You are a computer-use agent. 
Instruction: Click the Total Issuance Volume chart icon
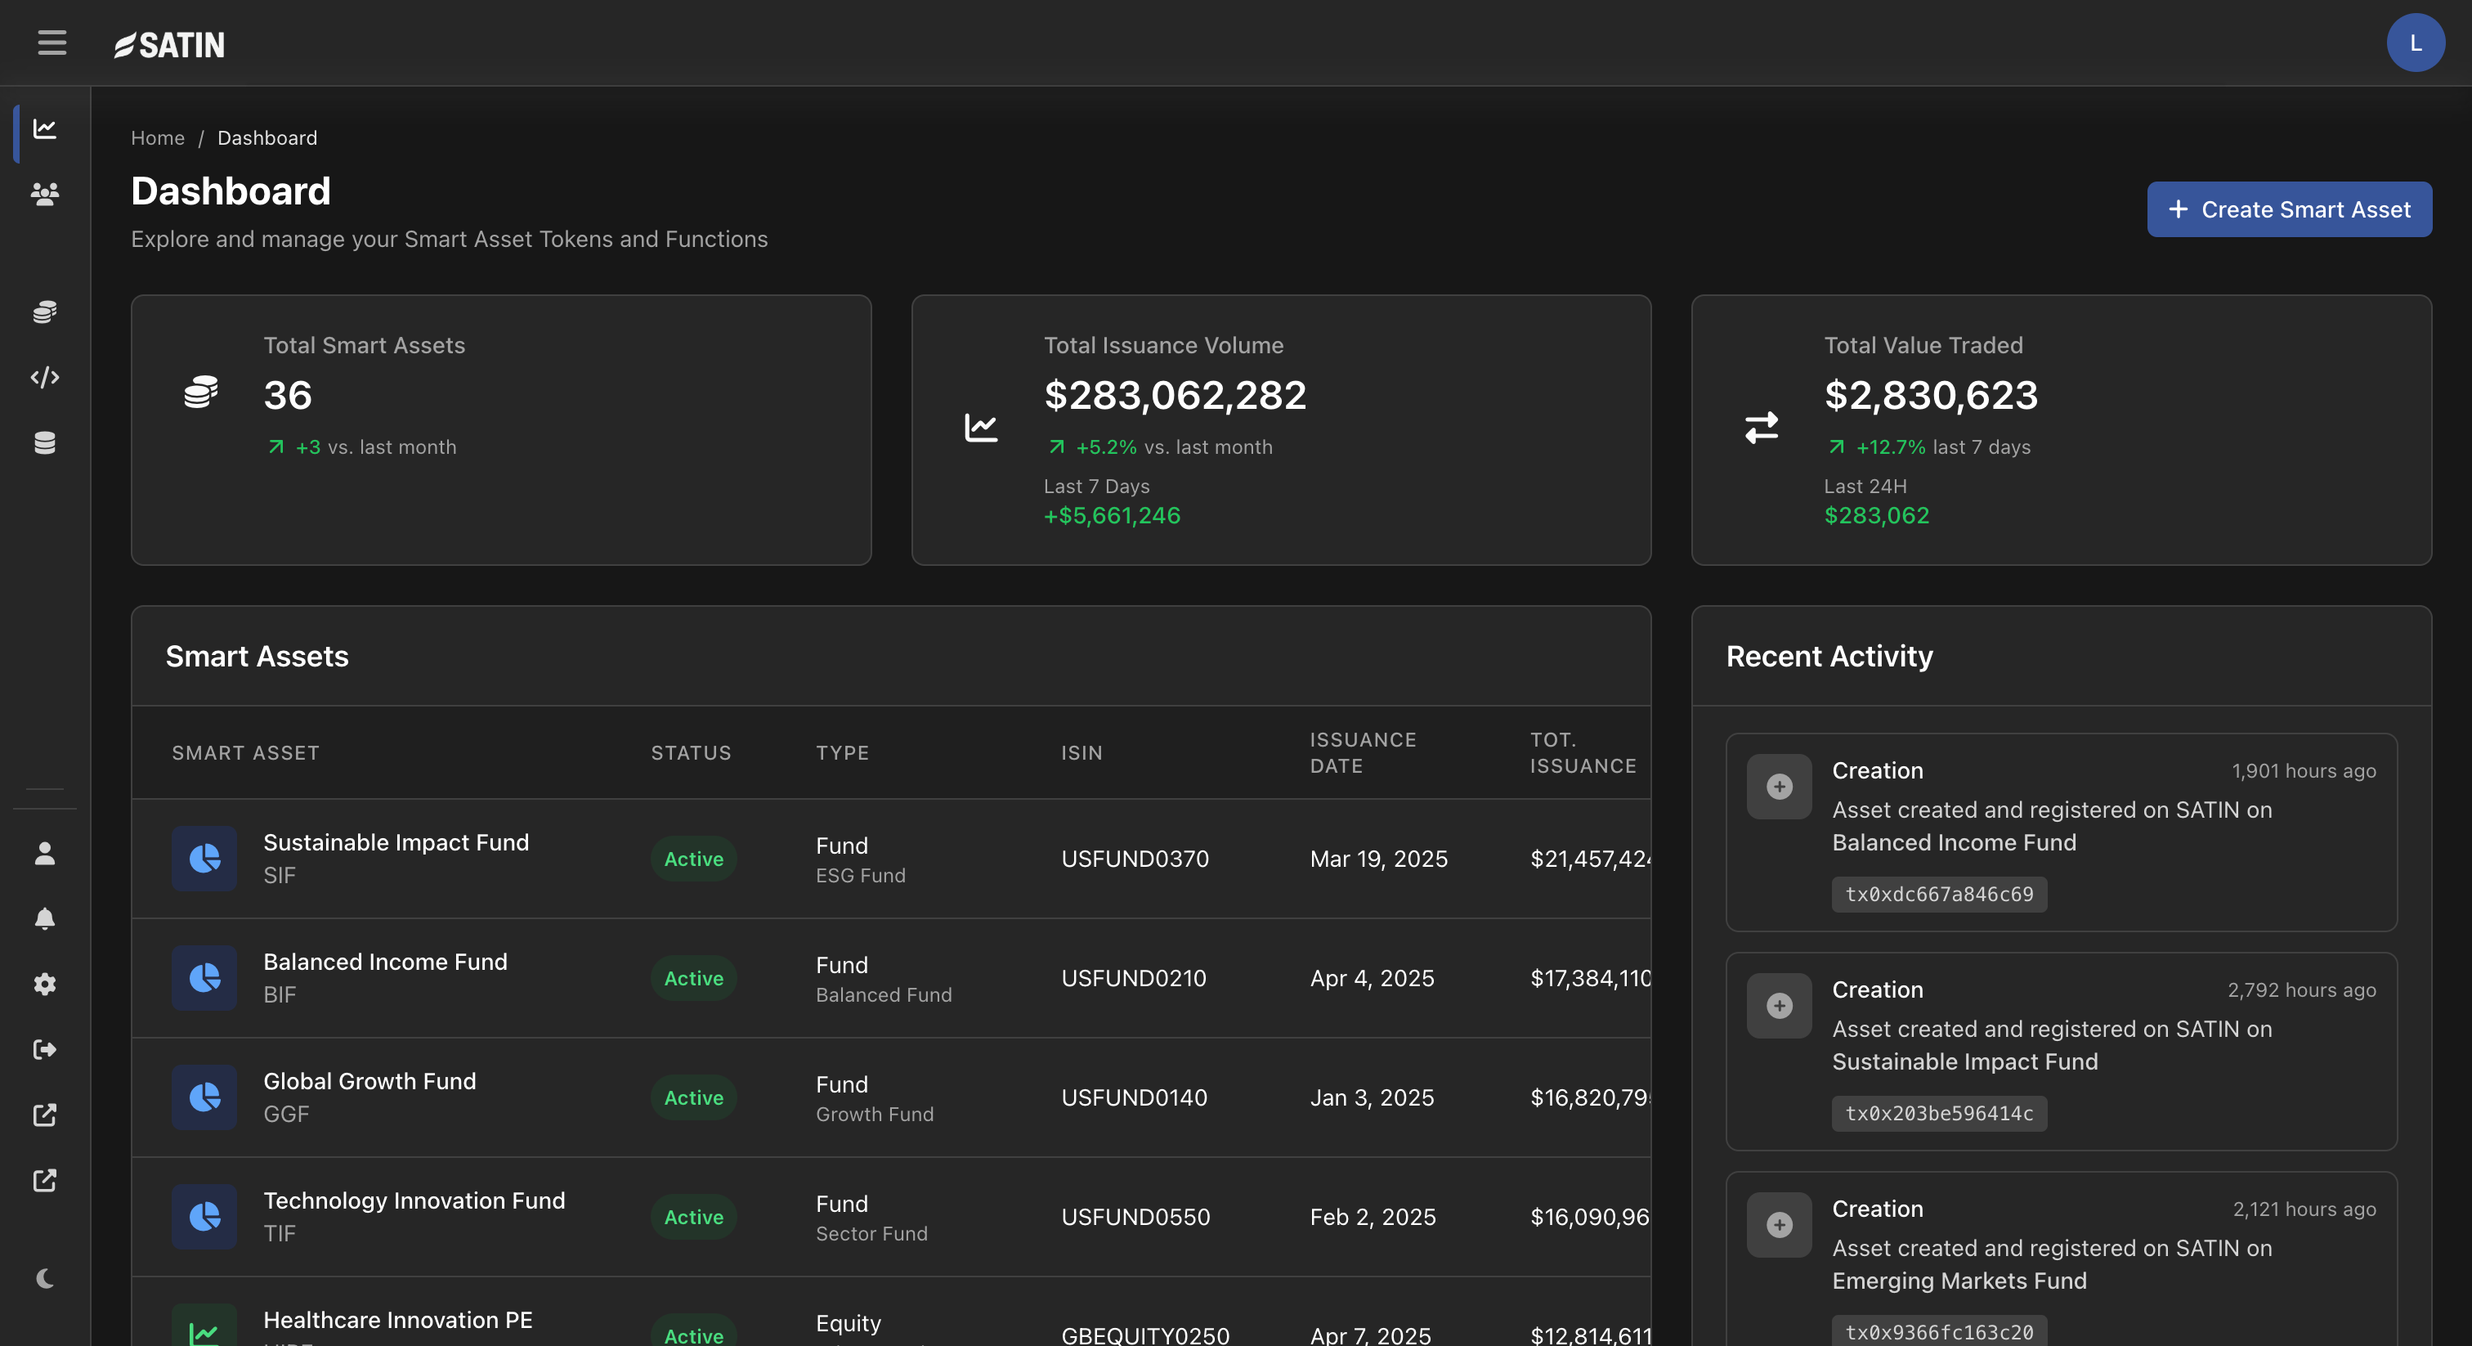point(981,427)
